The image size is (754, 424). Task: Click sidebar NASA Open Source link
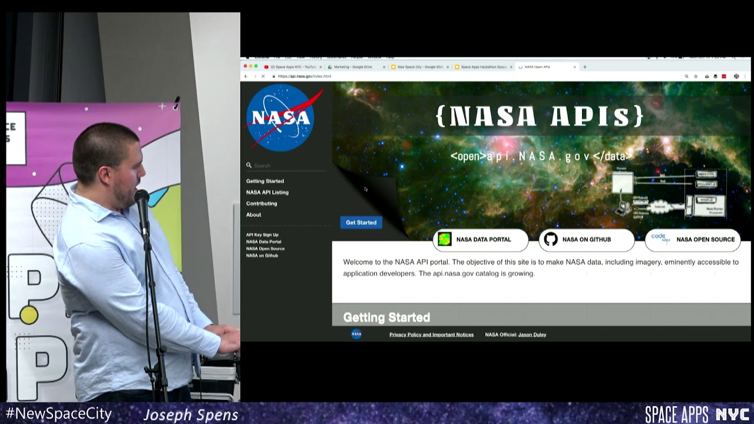(x=265, y=249)
